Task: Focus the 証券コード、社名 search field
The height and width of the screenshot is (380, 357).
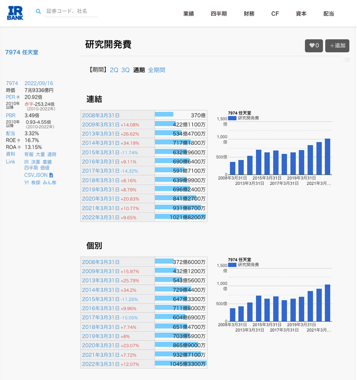Action: tap(71, 11)
